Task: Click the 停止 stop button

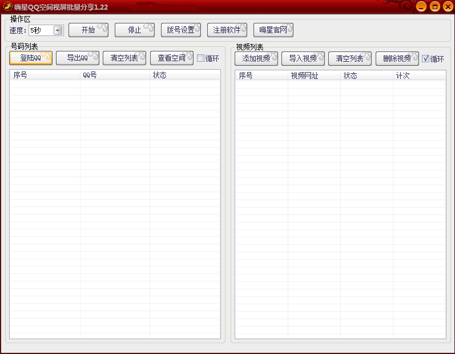Action: [x=135, y=30]
